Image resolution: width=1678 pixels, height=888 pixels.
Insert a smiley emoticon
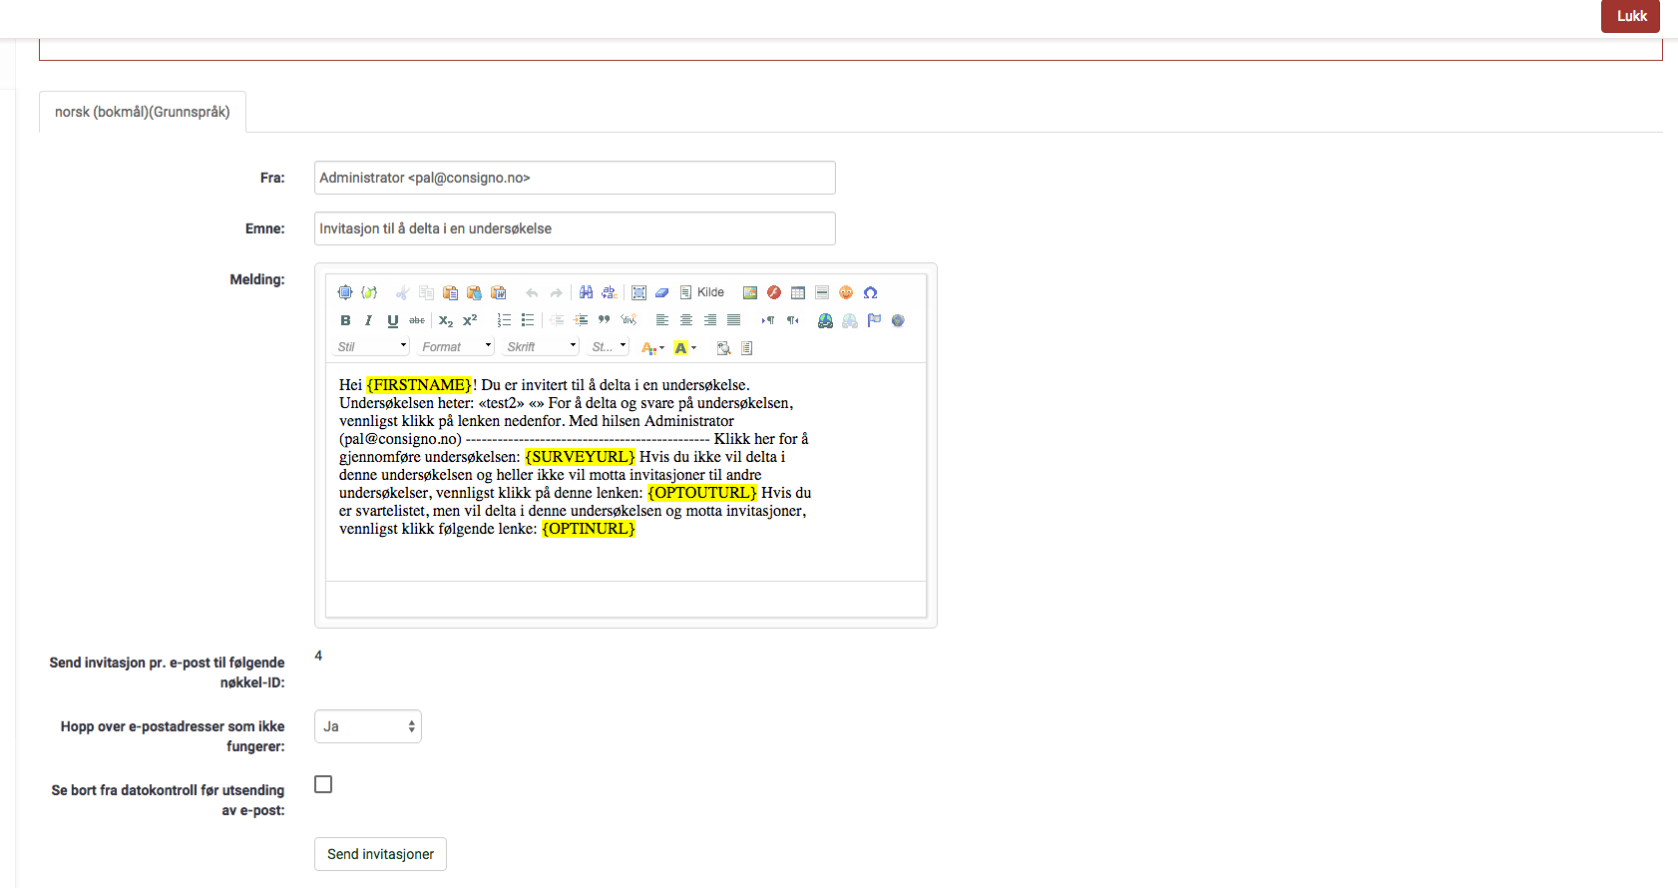click(846, 292)
